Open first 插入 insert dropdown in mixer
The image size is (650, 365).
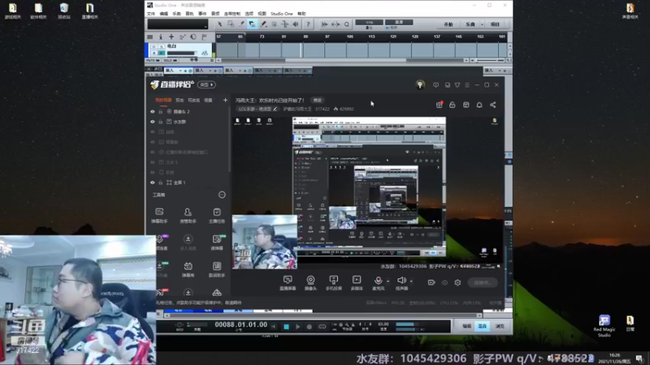click(179, 71)
